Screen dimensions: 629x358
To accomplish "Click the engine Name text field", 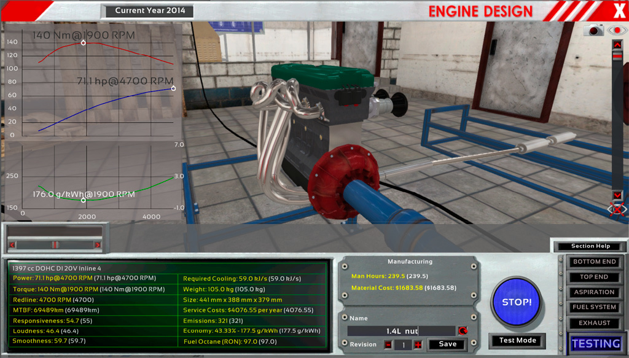I will click(x=402, y=331).
